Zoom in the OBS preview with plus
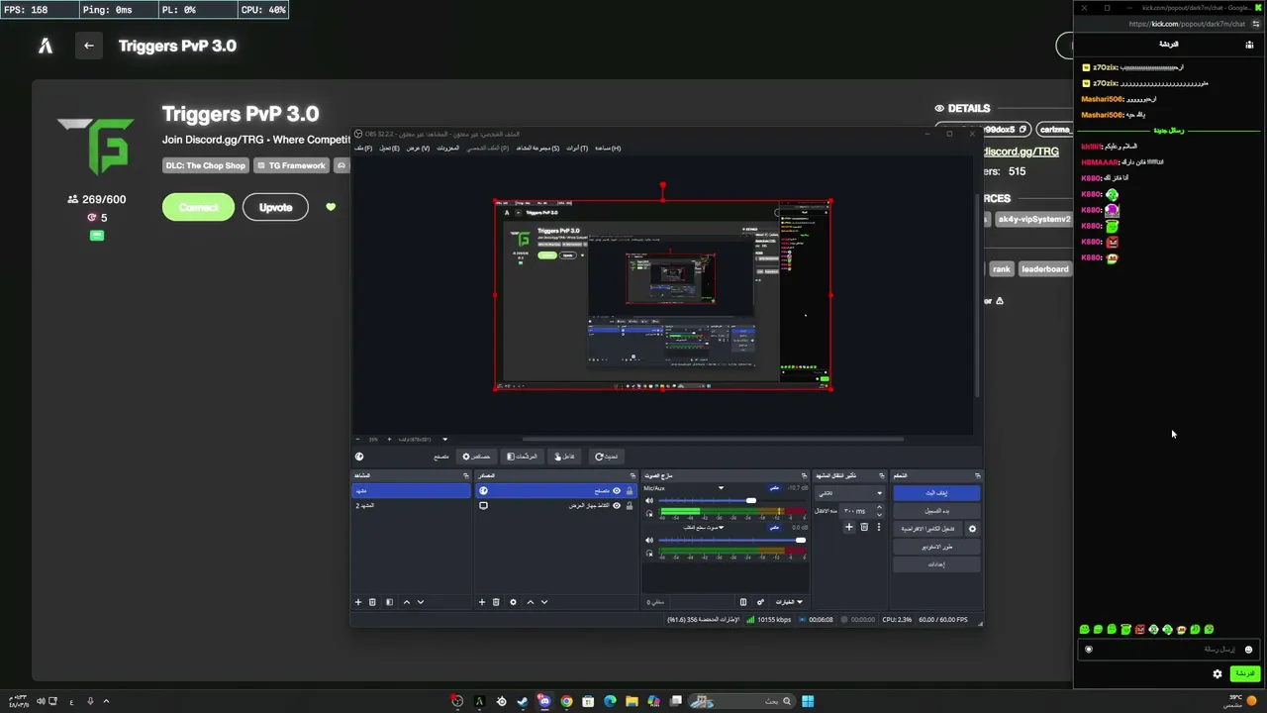Screen dimensions: 1267x713 pyautogui.click(x=389, y=440)
